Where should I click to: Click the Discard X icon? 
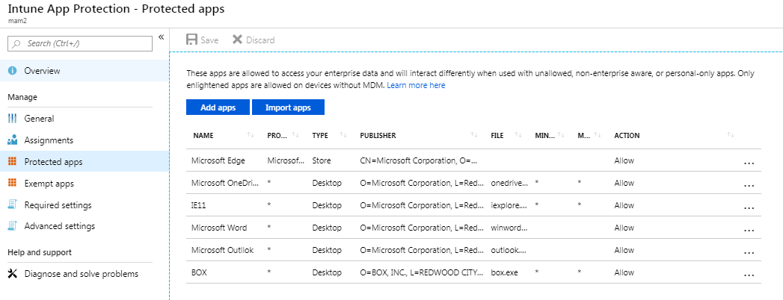click(237, 40)
